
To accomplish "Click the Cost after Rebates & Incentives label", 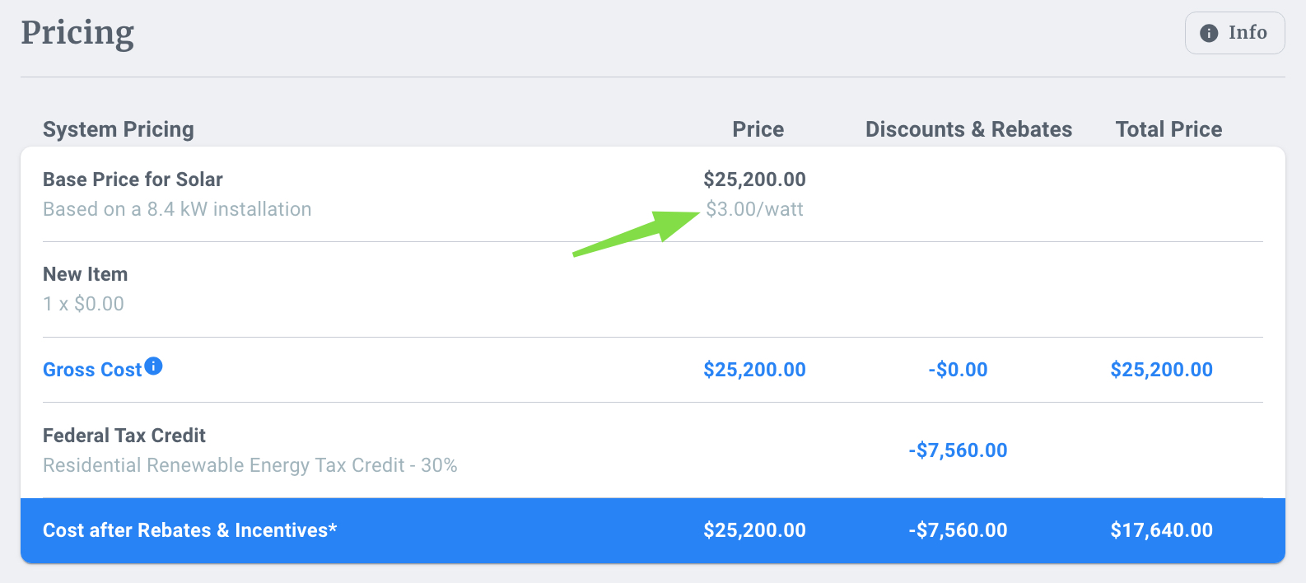I will coord(189,530).
